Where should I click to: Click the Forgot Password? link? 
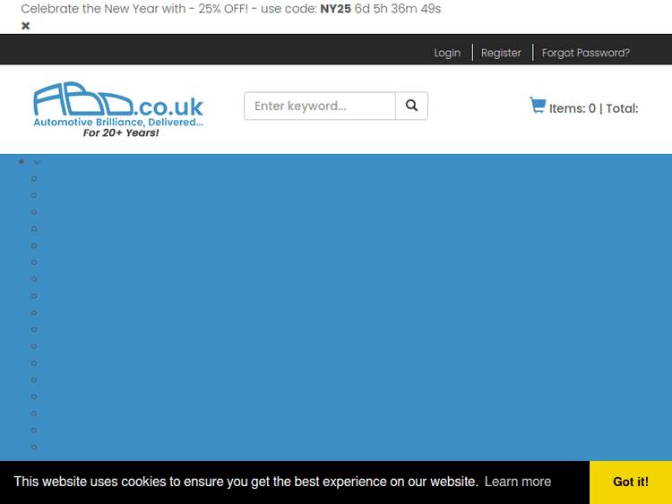pyautogui.click(x=585, y=53)
